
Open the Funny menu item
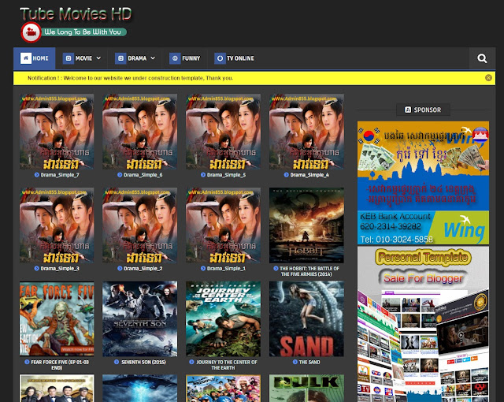pos(185,58)
